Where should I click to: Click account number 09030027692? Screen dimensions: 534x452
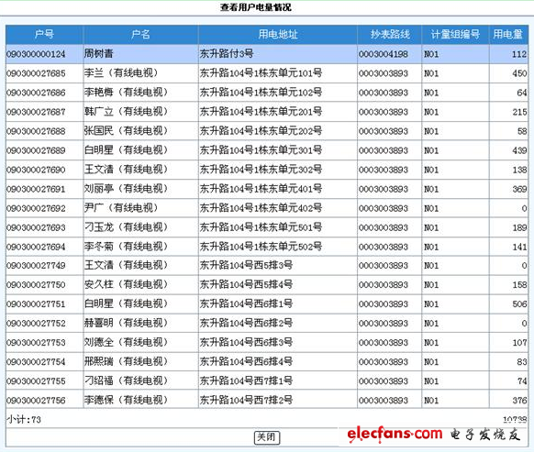click(36, 208)
